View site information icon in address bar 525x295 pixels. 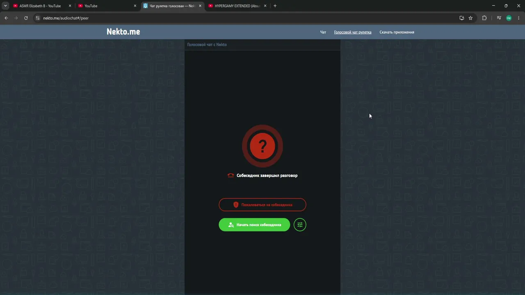pyautogui.click(x=37, y=18)
